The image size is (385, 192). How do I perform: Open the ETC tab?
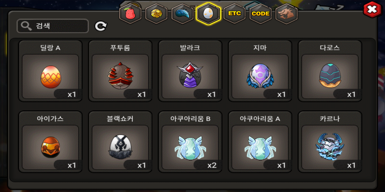(234, 14)
